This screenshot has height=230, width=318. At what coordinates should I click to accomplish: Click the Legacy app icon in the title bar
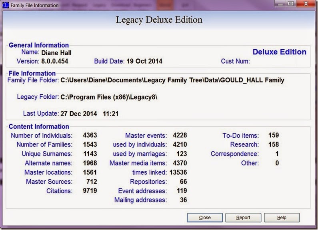point(6,5)
